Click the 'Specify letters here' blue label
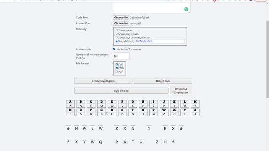This screenshot has width=269, height=151. (144, 41)
